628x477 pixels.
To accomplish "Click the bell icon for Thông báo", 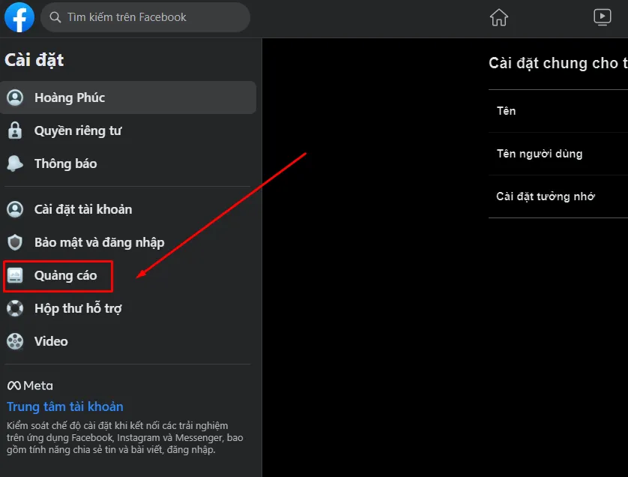I will 15,163.
